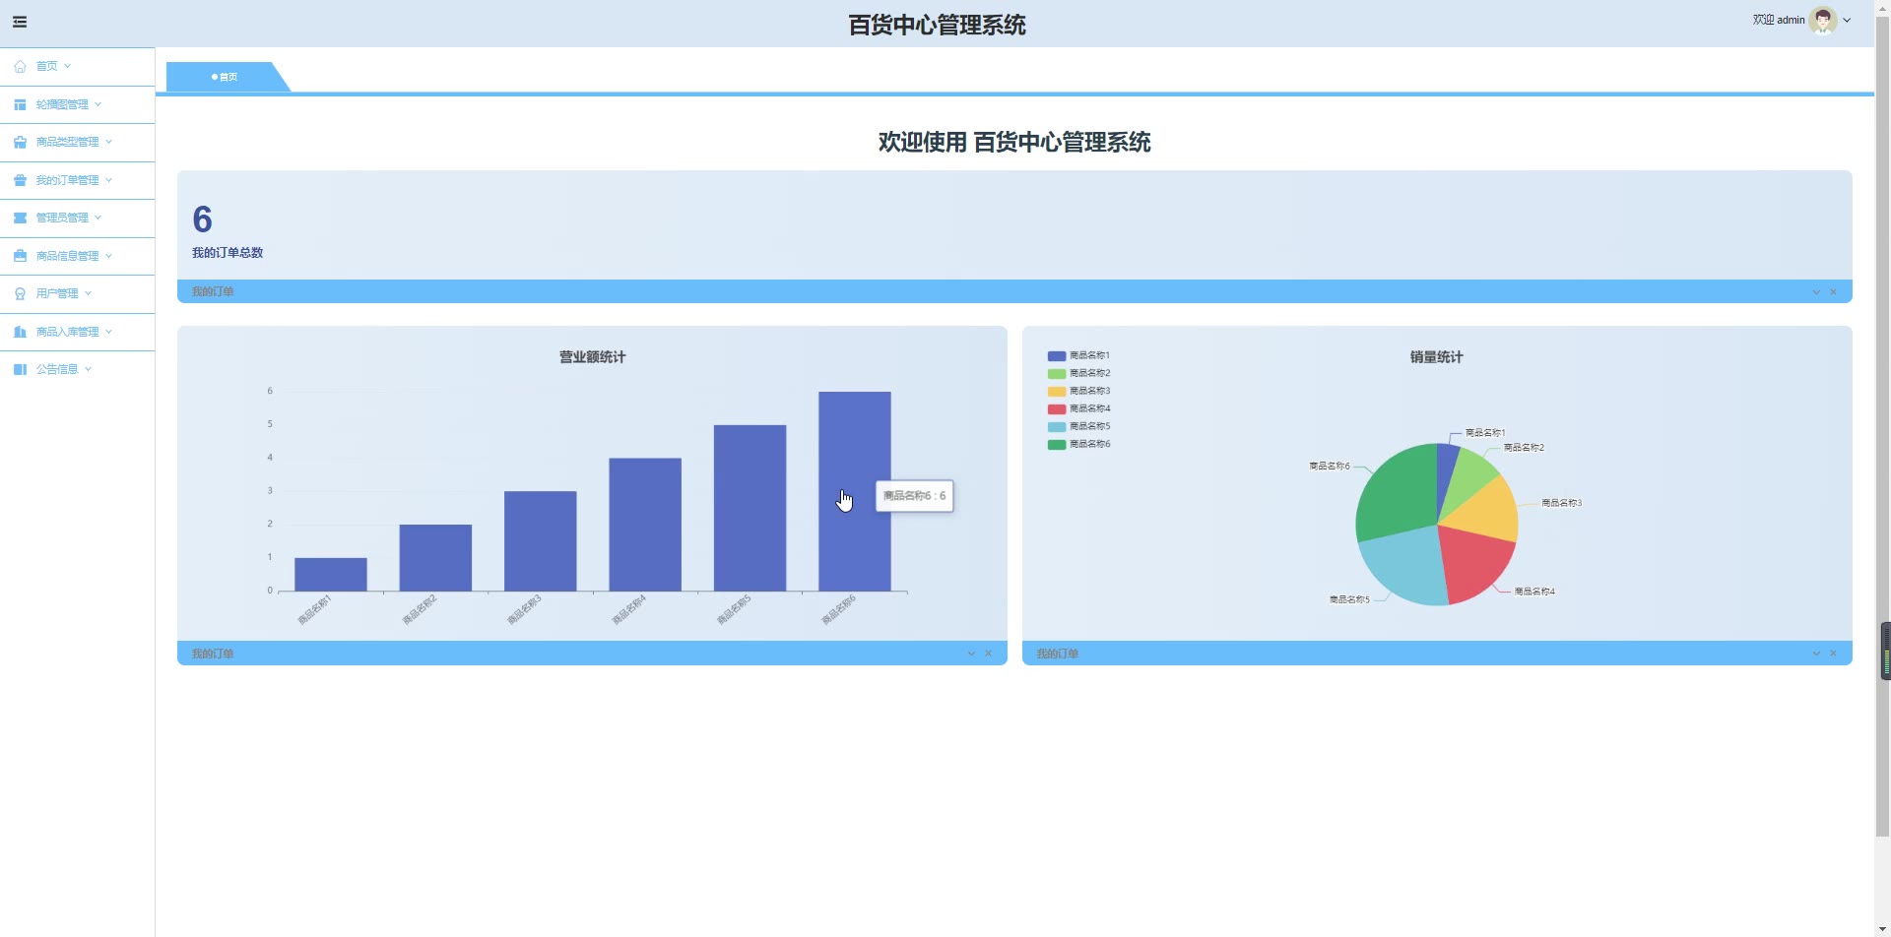Open the admin account dropdown arrow
This screenshot has width=1891, height=937.
[1847, 21]
